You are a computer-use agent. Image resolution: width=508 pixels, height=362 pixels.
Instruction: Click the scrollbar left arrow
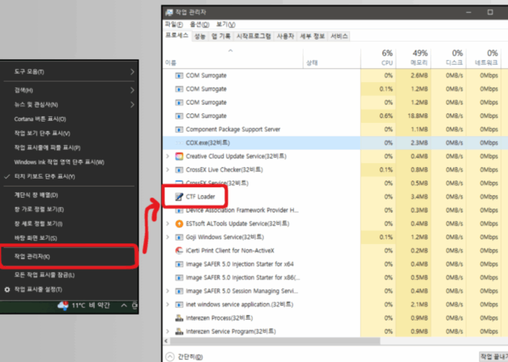[x=167, y=341]
